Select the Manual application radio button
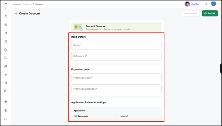222x126 pixels. 118,116
